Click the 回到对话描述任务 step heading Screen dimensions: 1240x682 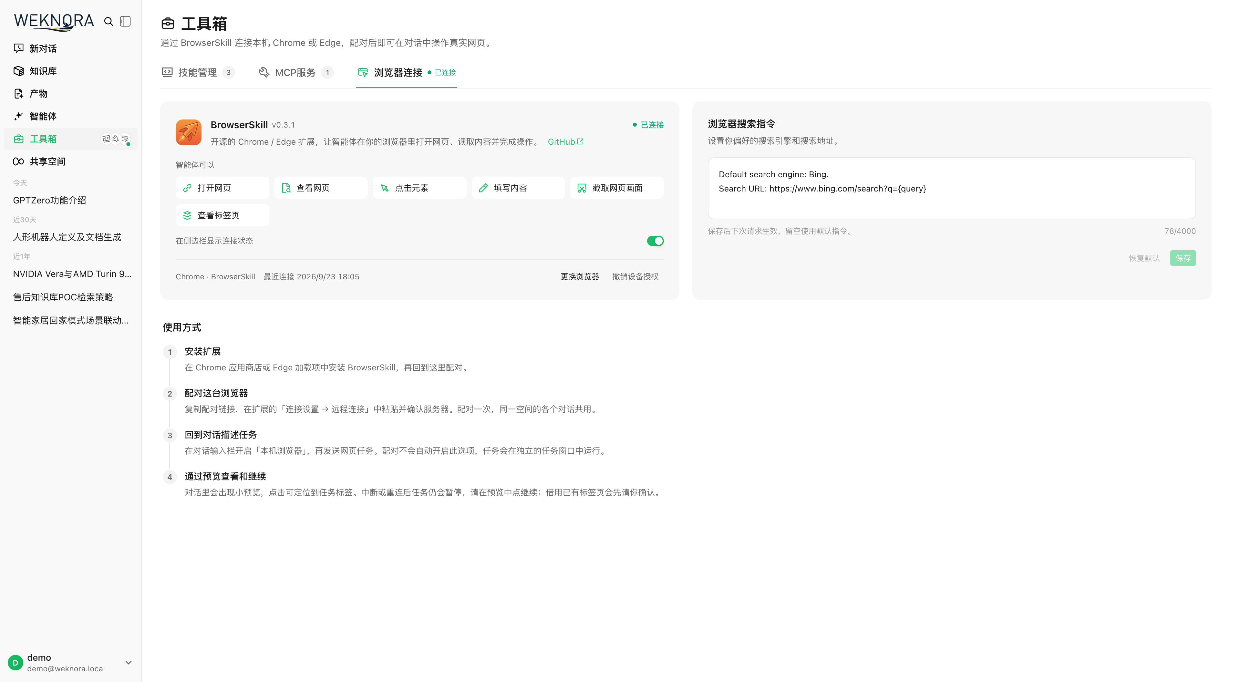(221, 435)
